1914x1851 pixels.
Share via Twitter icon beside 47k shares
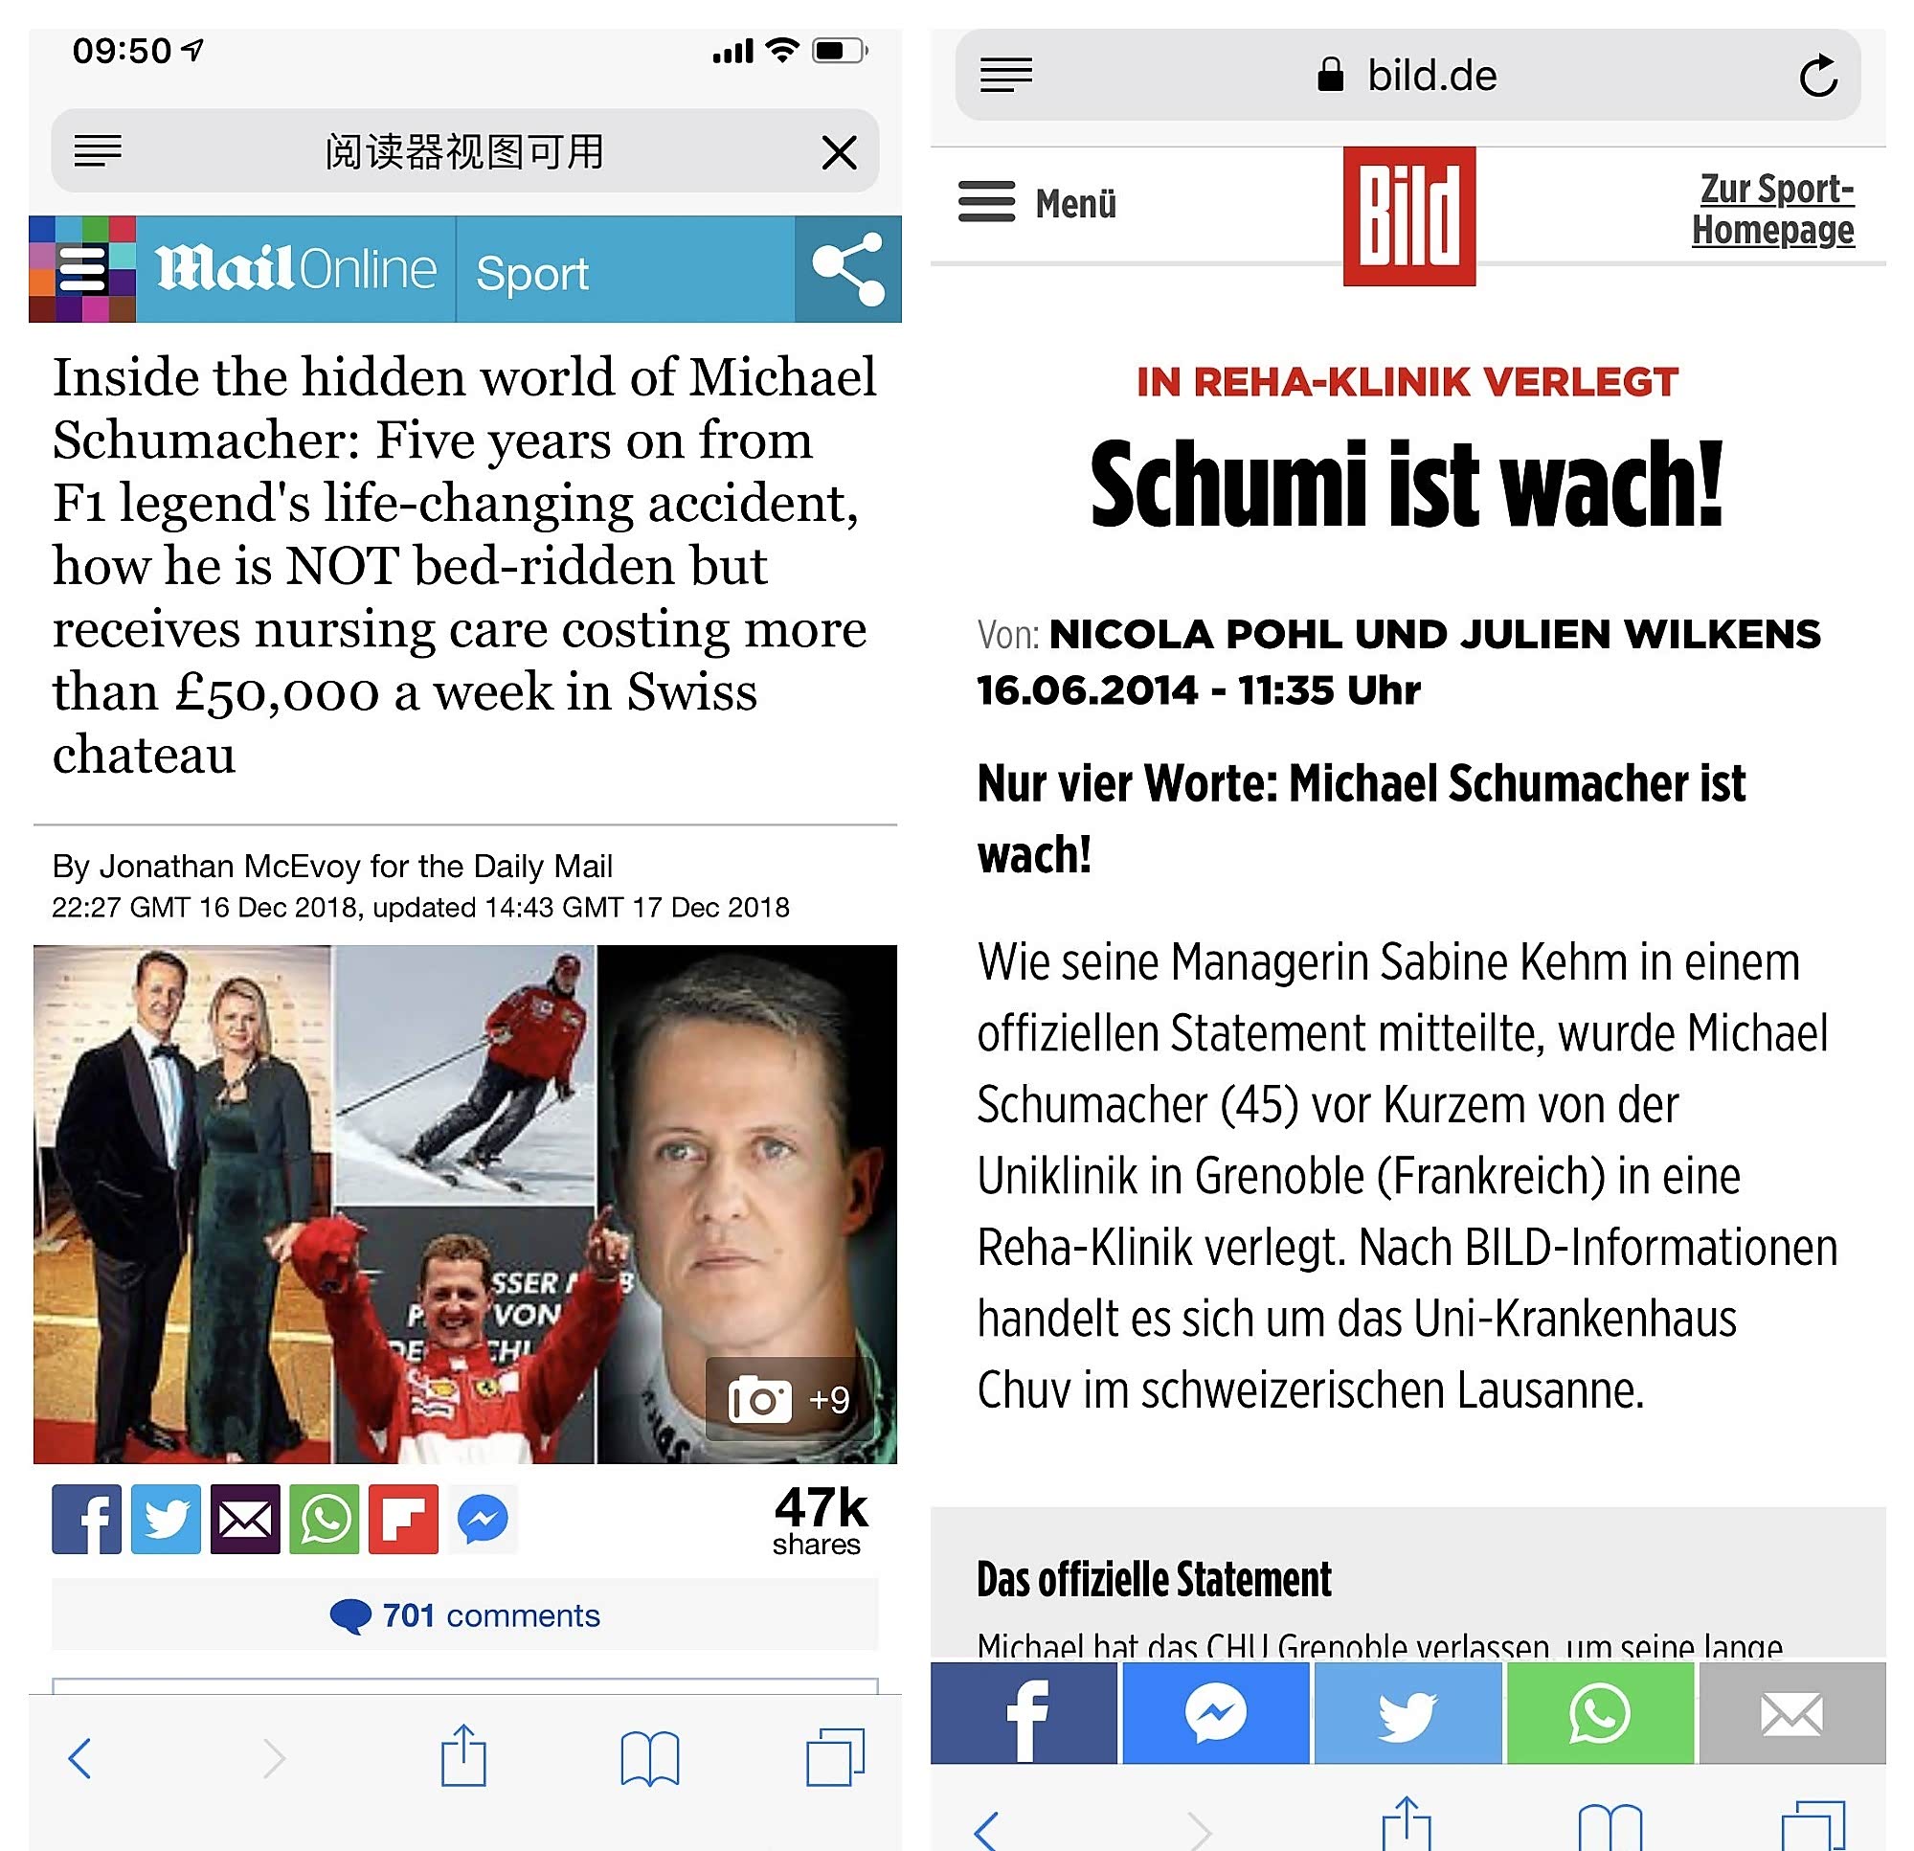[166, 1519]
